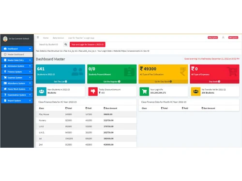Click Get the Register link on green card
Viewport: 242px width, 181px height.
(x=112, y=82)
